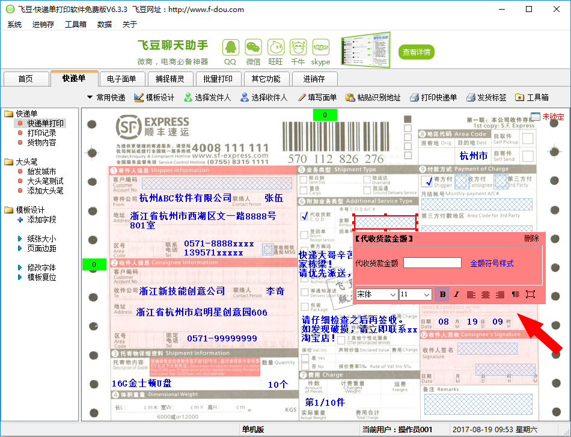Image resolution: width=571 pixels, height=437 pixels.
Task: Click the 大头笔 folder icon in sidebar
Action: (x=9, y=162)
